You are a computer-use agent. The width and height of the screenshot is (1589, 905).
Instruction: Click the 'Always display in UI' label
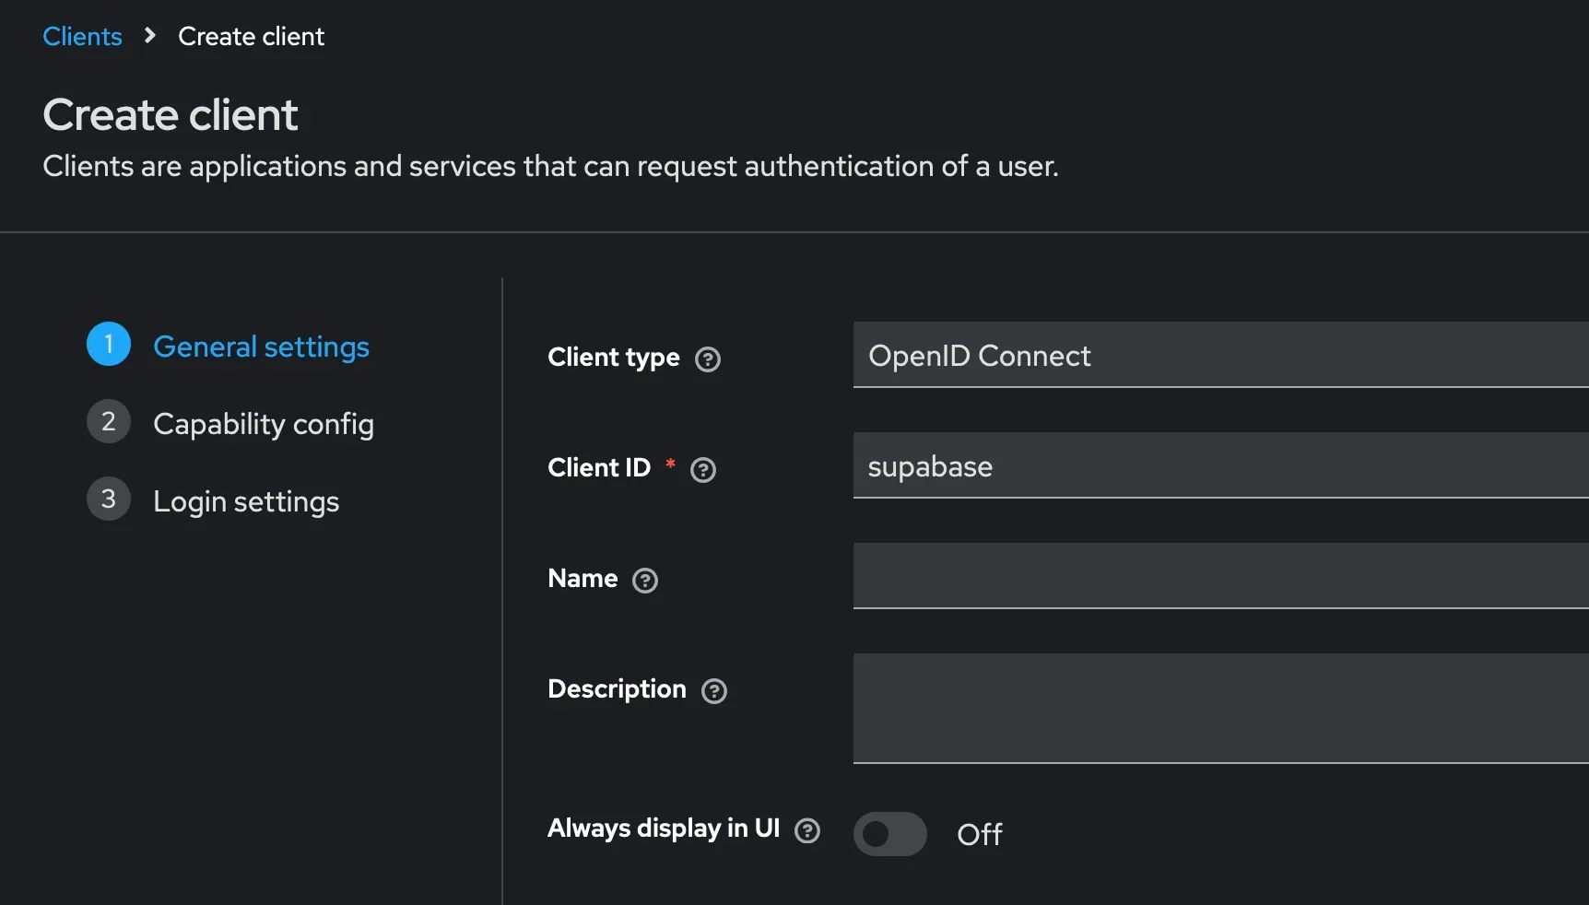coord(664,829)
